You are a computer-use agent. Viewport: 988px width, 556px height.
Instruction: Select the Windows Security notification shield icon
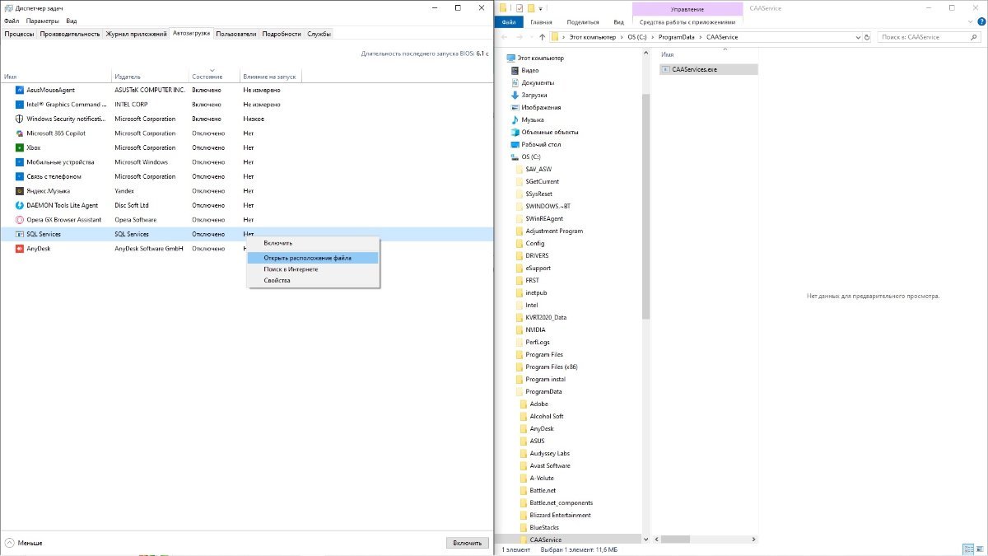click(x=19, y=119)
